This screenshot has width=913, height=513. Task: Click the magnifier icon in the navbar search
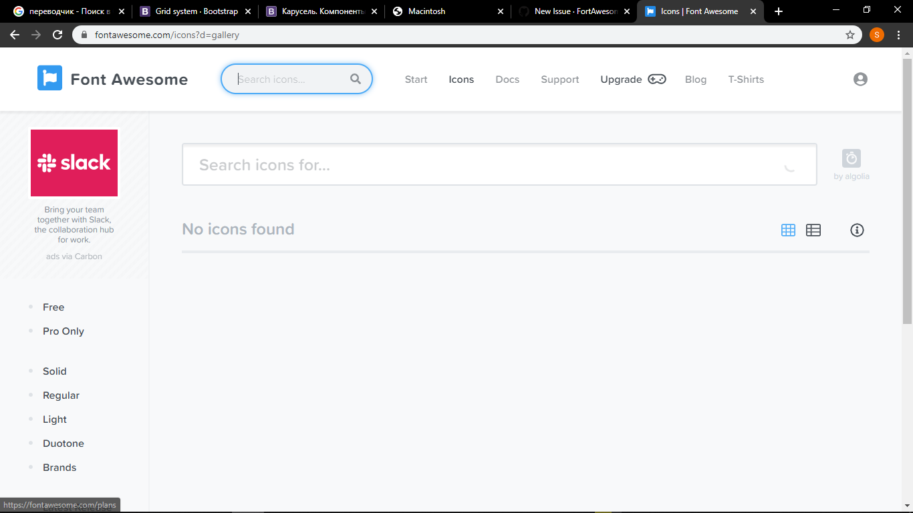click(355, 79)
